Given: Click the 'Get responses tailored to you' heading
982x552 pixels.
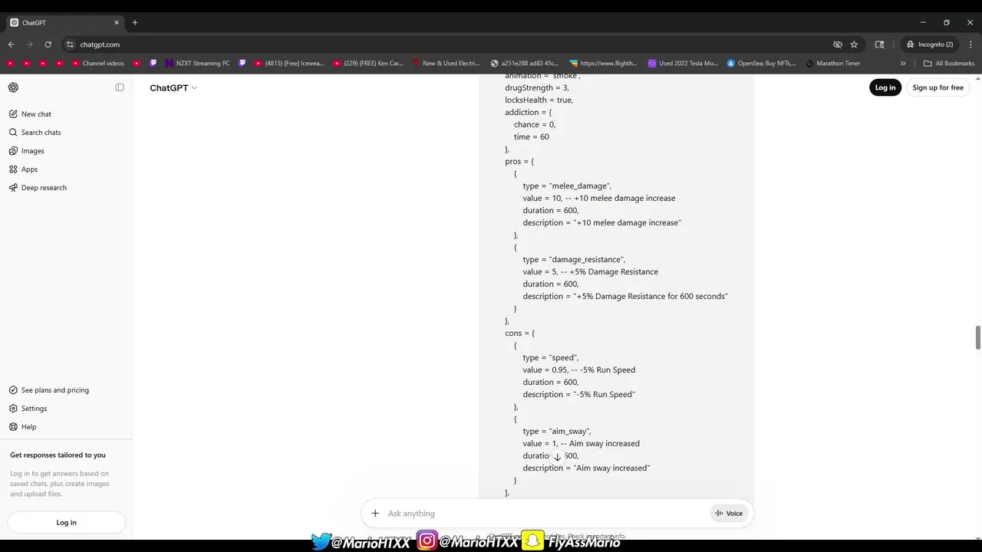Looking at the screenshot, I should click(58, 455).
